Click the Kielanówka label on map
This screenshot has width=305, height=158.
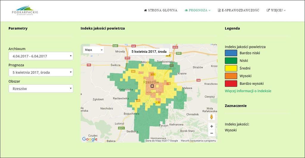(126, 90)
